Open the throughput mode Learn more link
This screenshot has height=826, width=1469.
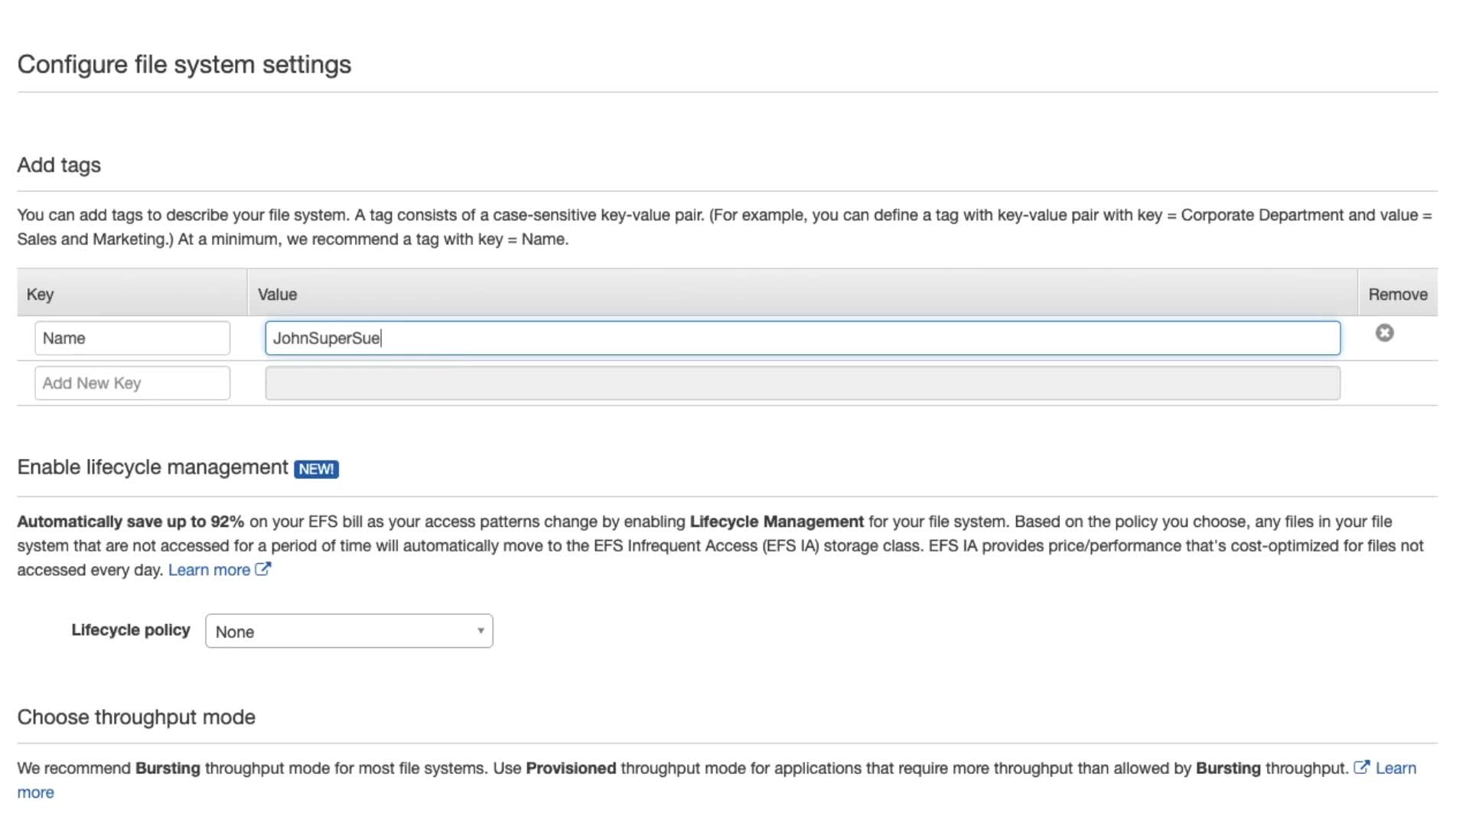pyautogui.click(x=1396, y=768)
